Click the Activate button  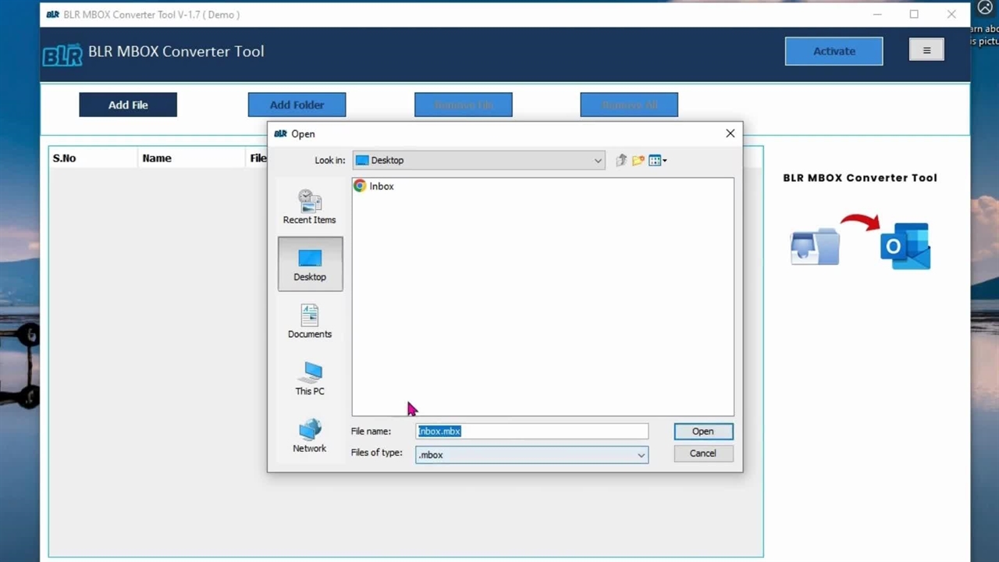pos(834,52)
